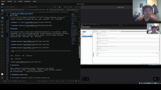The height and width of the screenshot is (90, 161).
Task: Open the Source Control view
Action: [x=2, y=17]
